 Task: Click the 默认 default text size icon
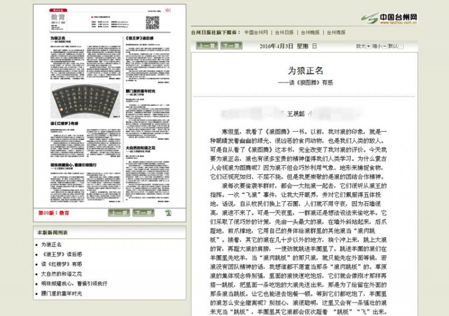[401, 46]
